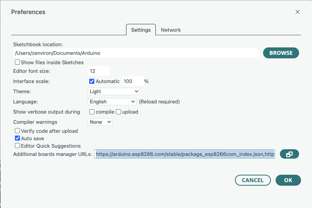Image resolution: width=312 pixels, height=208 pixels.
Task: Switch to the Network tab
Action: (171, 30)
